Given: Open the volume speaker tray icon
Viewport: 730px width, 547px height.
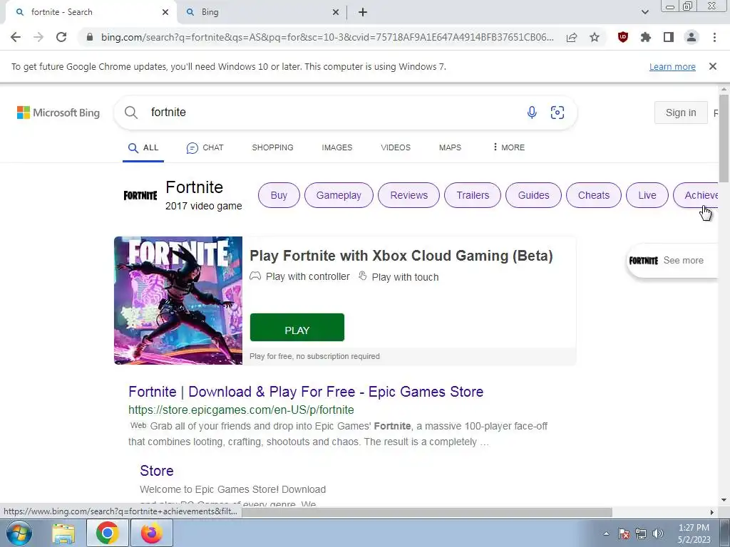Looking at the screenshot, I should coord(658,533).
